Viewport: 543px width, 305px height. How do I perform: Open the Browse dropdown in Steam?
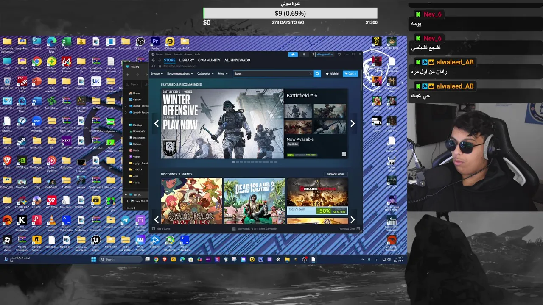[x=156, y=73]
